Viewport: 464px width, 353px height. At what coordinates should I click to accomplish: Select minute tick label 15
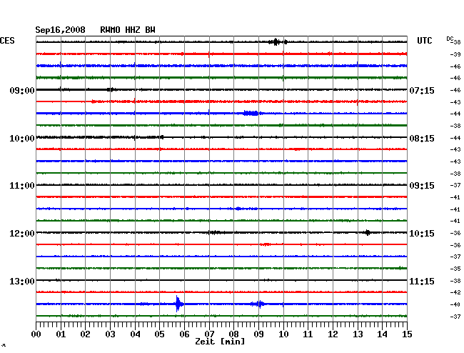click(407, 334)
